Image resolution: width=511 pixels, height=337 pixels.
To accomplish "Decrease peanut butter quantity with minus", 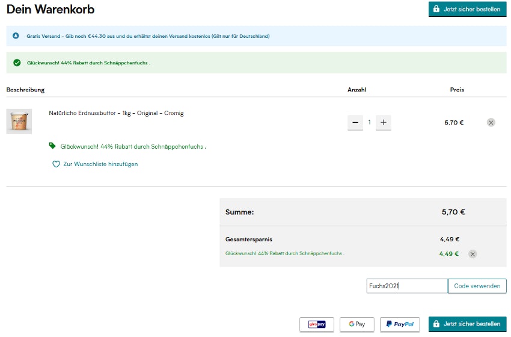I will coord(355,123).
